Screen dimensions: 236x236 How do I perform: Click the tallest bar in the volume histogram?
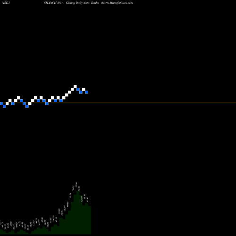pyautogui.click(x=78, y=212)
